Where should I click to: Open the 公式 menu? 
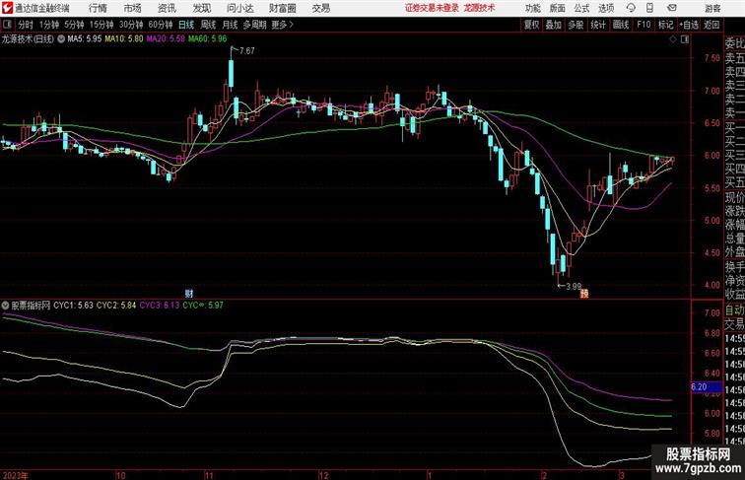click(581, 8)
